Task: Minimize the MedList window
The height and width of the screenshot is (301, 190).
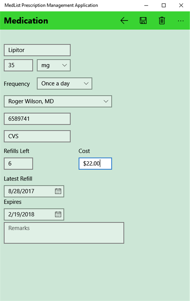Action: point(146,5)
